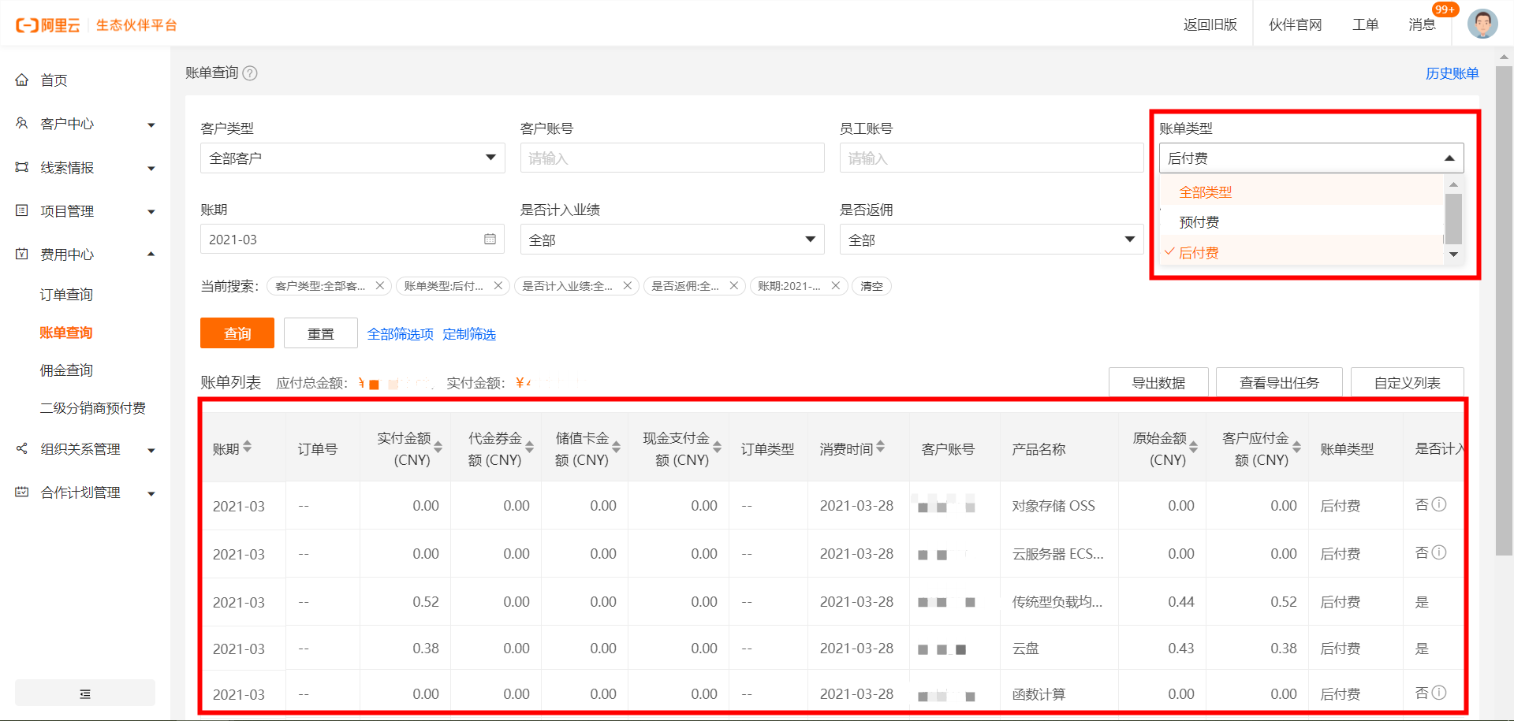The image size is (1514, 721).
Task: Click 清空 to clear search filters
Action: 871,286
